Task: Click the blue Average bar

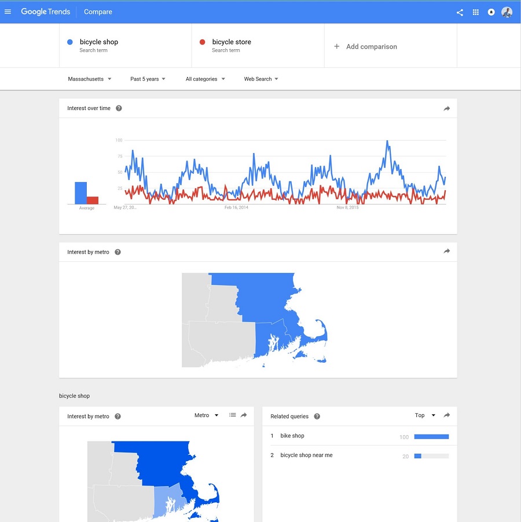Action: coord(81,193)
